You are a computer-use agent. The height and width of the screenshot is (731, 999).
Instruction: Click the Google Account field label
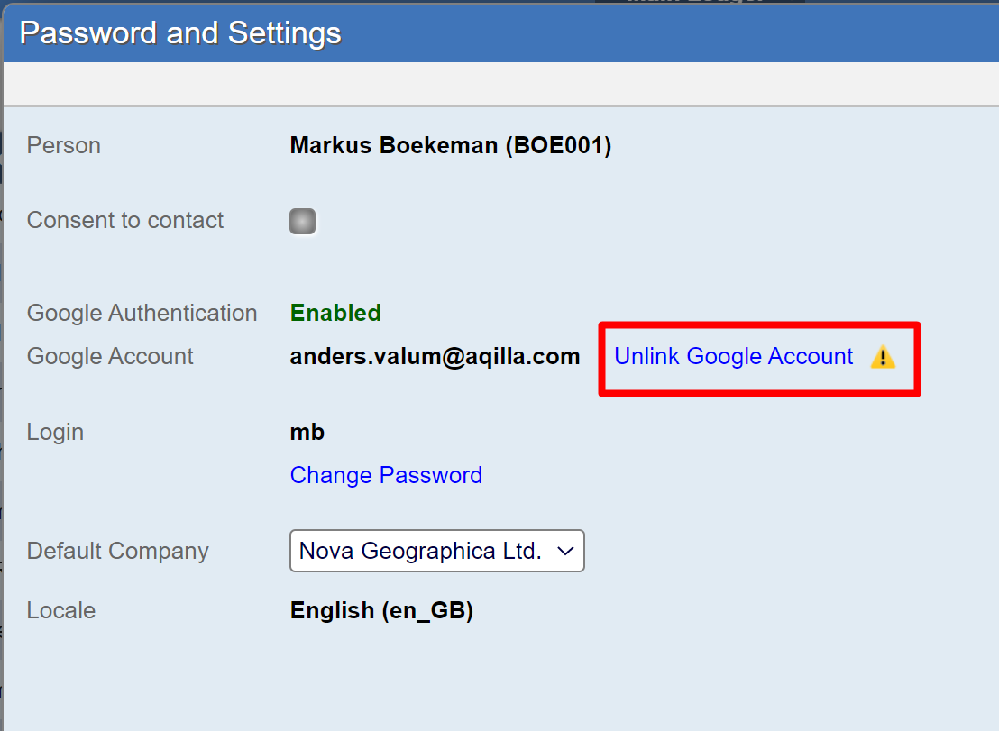tap(110, 357)
